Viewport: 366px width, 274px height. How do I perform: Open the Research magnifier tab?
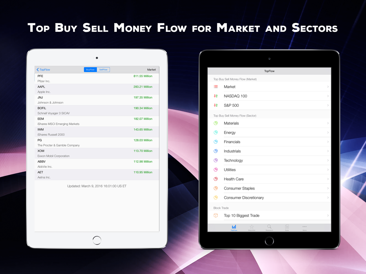[x=269, y=228]
